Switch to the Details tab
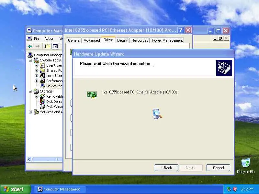Image resolution: width=259 pixels, height=194 pixels. [x=122, y=40]
